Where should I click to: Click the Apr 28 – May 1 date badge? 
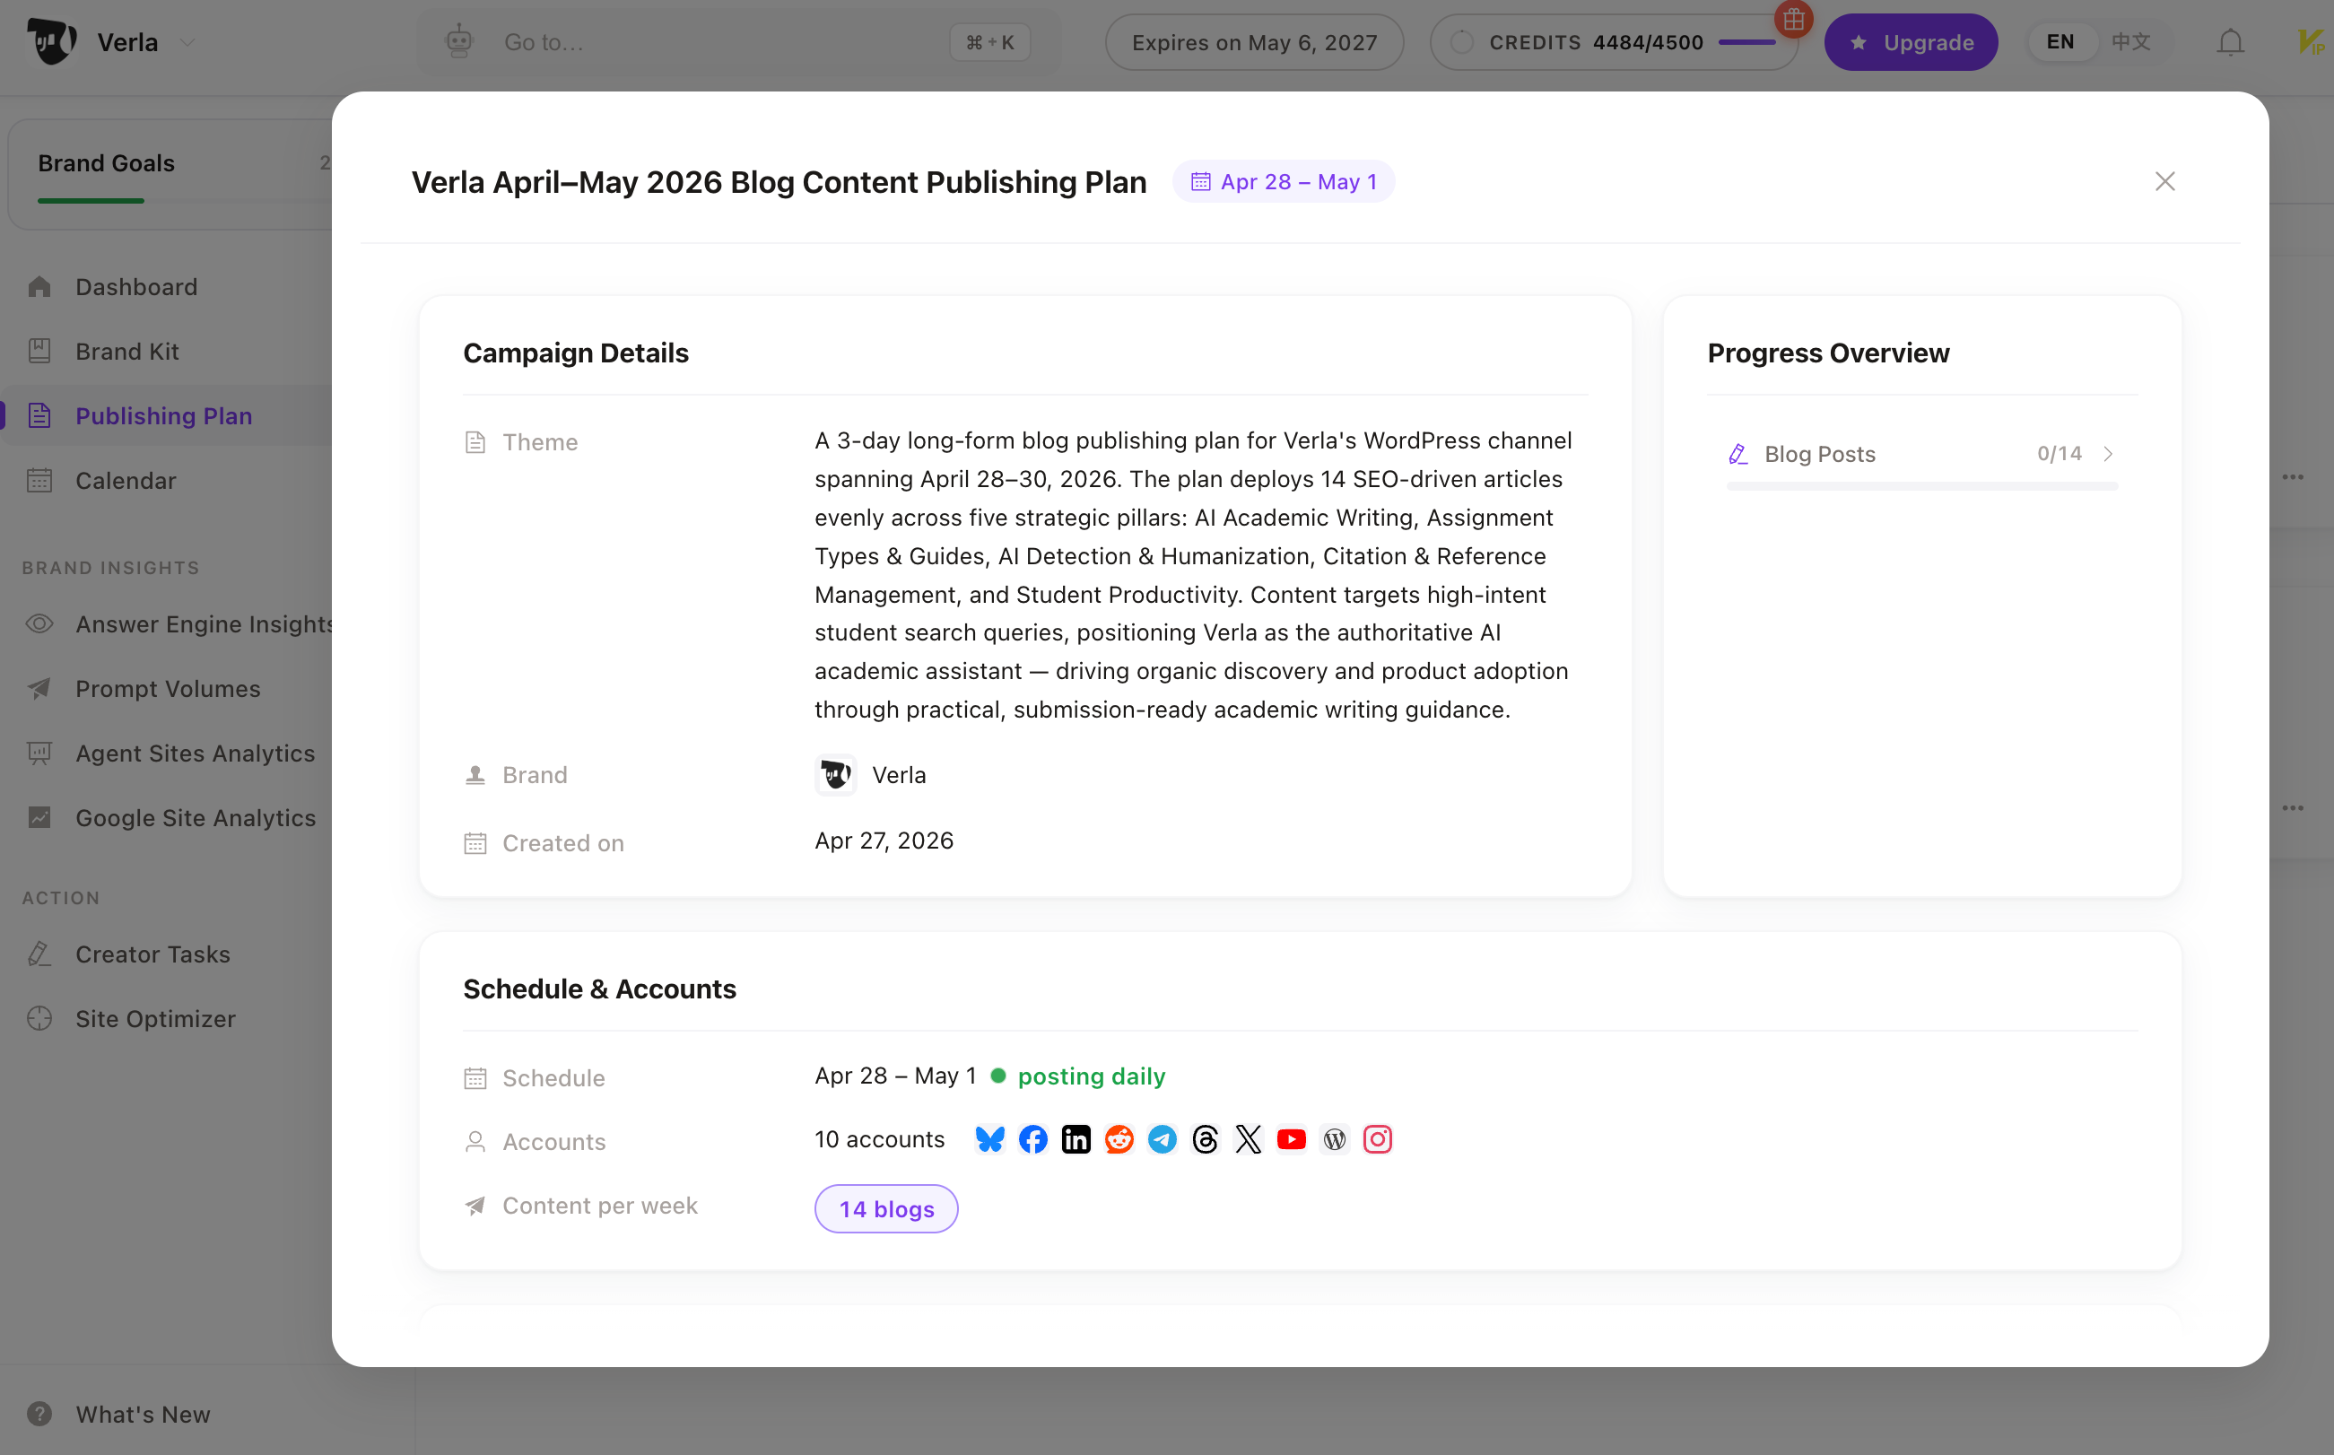1284,181
